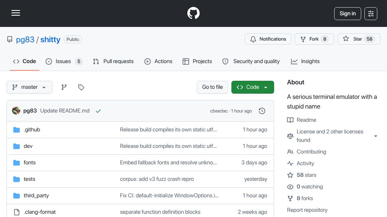The image size is (387, 217).
Task: Click Report repository link
Action: 307,210
